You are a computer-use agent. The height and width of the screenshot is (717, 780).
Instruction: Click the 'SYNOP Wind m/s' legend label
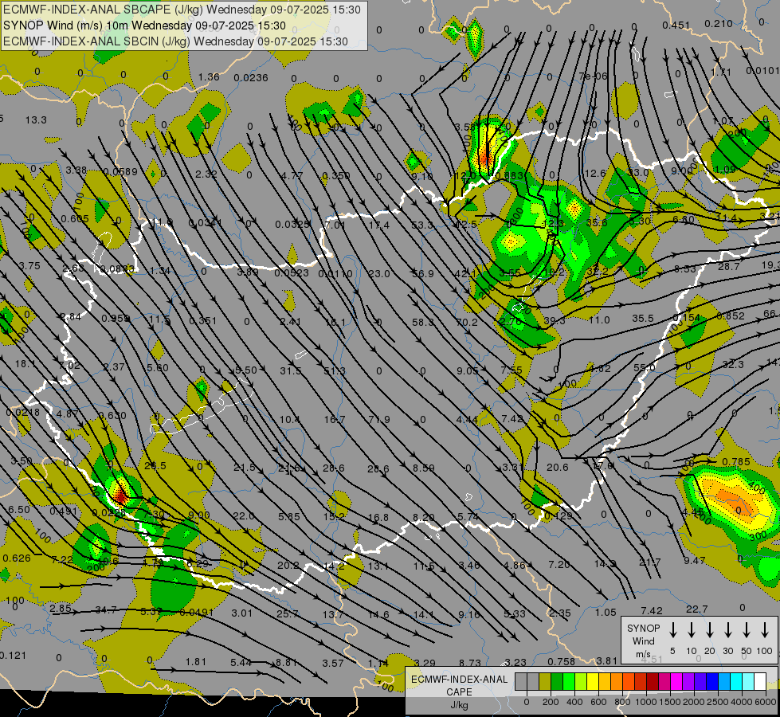[x=643, y=641]
